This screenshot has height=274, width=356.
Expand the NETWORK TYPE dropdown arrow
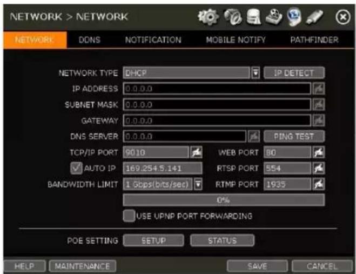(x=256, y=73)
